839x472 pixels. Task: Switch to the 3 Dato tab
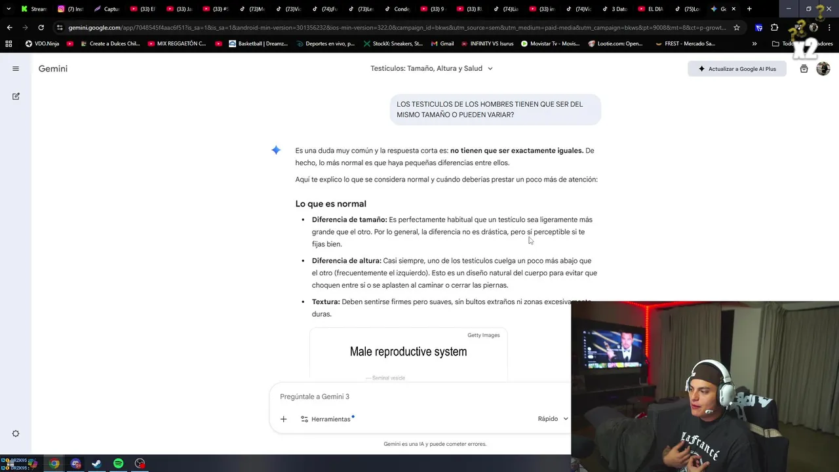point(614,9)
